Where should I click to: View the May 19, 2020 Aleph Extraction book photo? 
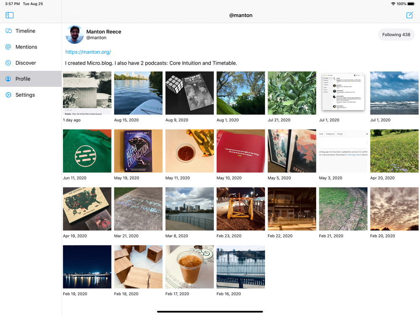138,151
